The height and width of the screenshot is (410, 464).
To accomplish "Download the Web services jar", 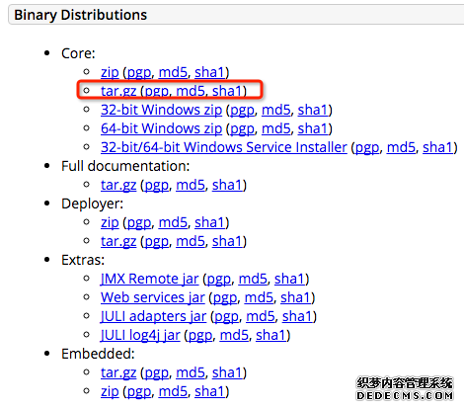I will pos(153,297).
